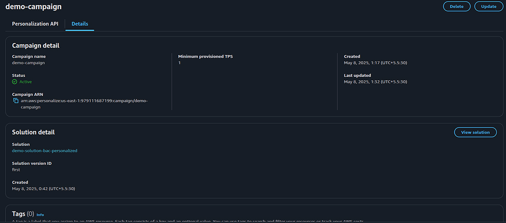Copy the Campaign ARN with the copy icon
The height and width of the screenshot is (223, 506).
16,101
